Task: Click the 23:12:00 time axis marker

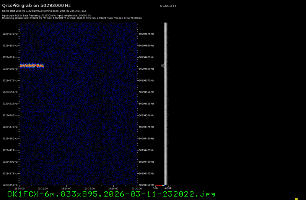Action: [43, 188]
